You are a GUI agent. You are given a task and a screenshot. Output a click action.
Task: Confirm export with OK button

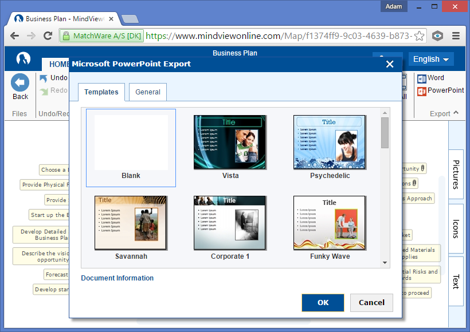[x=323, y=303]
